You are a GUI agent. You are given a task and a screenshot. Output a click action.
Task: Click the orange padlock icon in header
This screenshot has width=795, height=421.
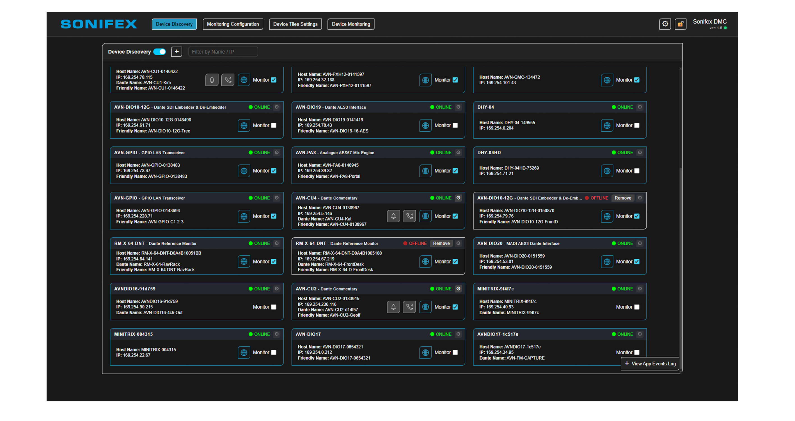click(x=680, y=24)
